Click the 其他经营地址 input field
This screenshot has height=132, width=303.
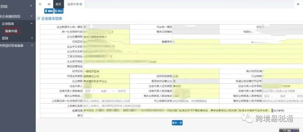pos(193,66)
